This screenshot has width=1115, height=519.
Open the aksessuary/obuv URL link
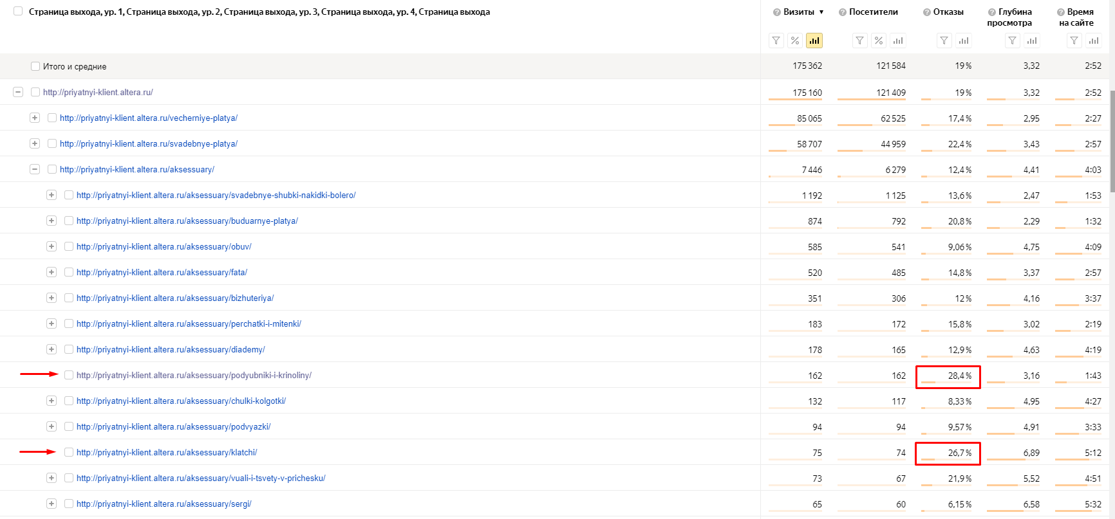click(164, 247)
